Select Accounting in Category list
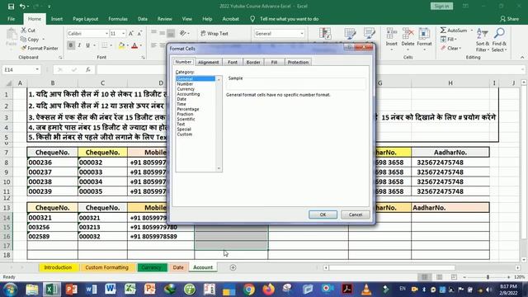The height and width of the screenshot is (297, 528). 188,94
